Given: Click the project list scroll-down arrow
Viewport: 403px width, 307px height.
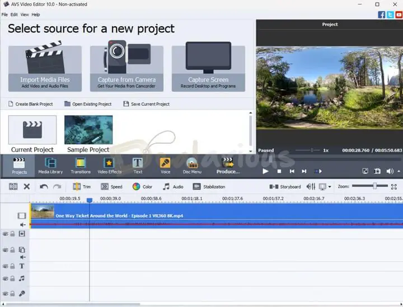Looking at the screenshot, I should pos(251,152).
